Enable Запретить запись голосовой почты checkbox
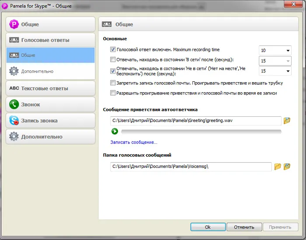This screenshot has width=306, height=240. (113, 83)
